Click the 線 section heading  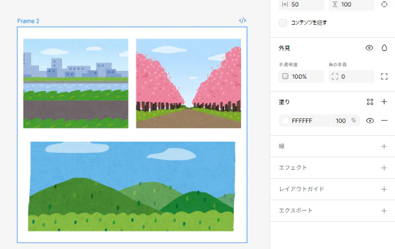tap(282, 146)
